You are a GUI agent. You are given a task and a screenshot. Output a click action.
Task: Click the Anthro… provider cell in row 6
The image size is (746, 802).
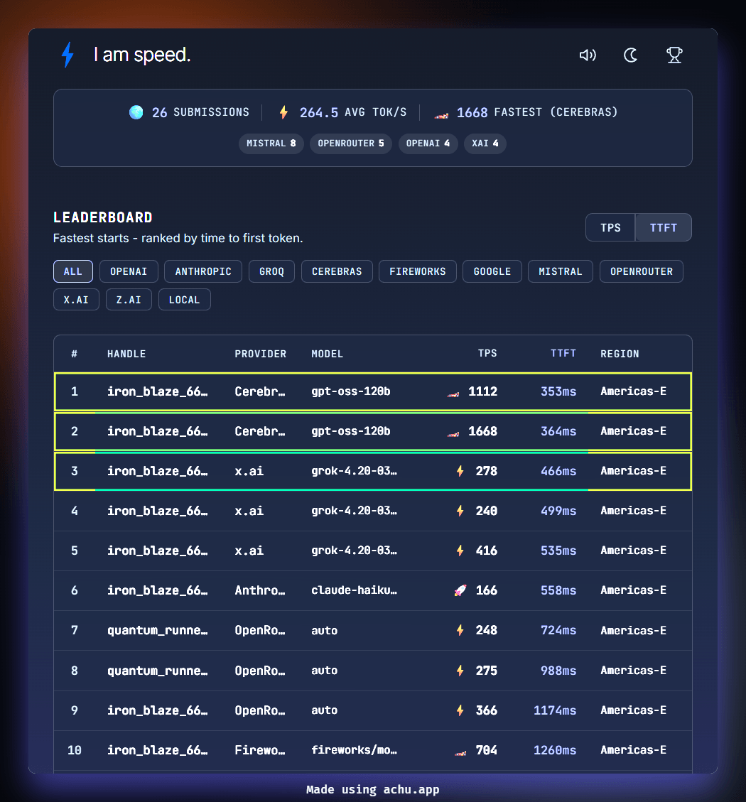[x=260, y=591]
